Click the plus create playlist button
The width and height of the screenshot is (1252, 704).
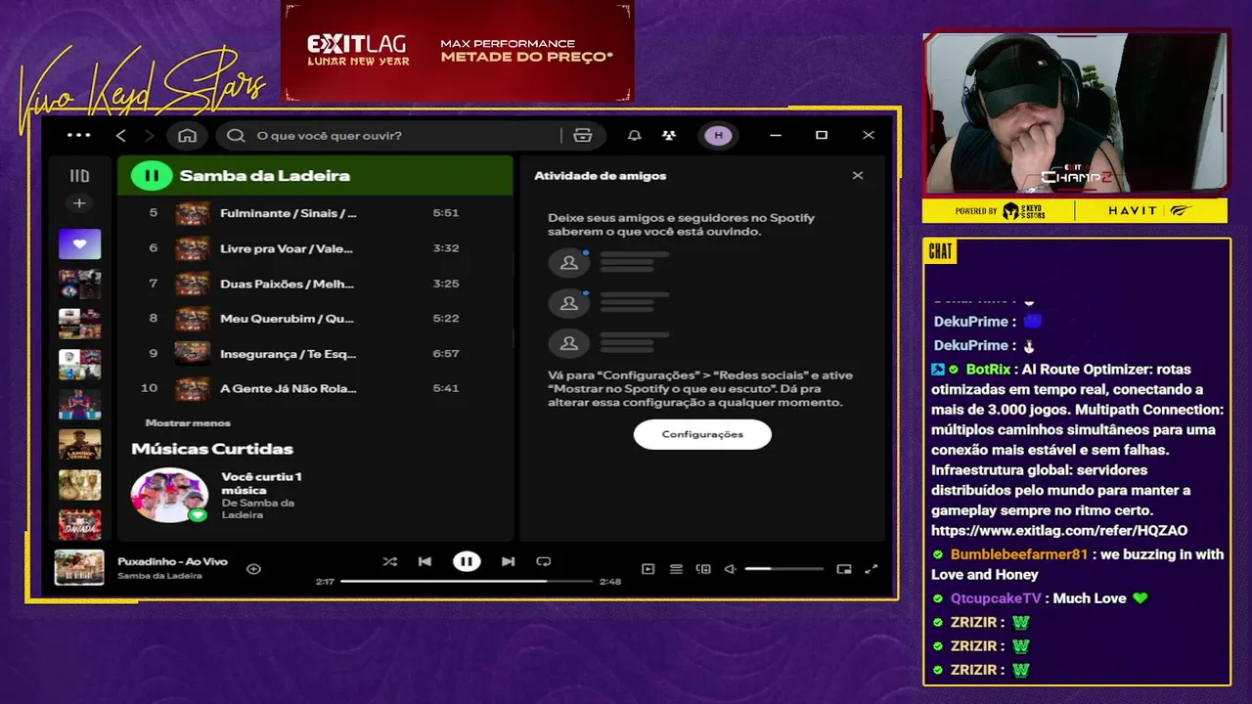[x=79, y=203]
